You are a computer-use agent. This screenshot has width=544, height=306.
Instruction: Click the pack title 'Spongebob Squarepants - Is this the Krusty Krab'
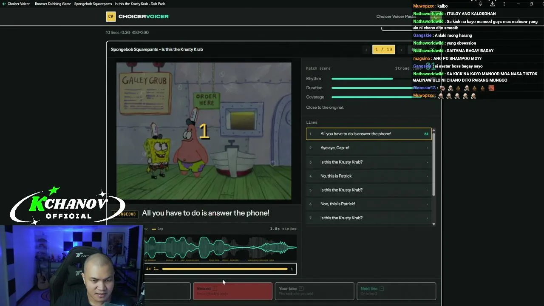coord(157,50)
